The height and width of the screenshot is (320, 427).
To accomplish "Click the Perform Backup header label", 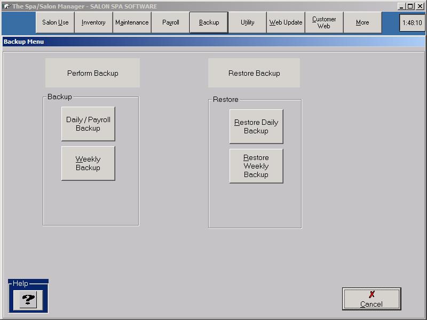I will tap(92, 73).
